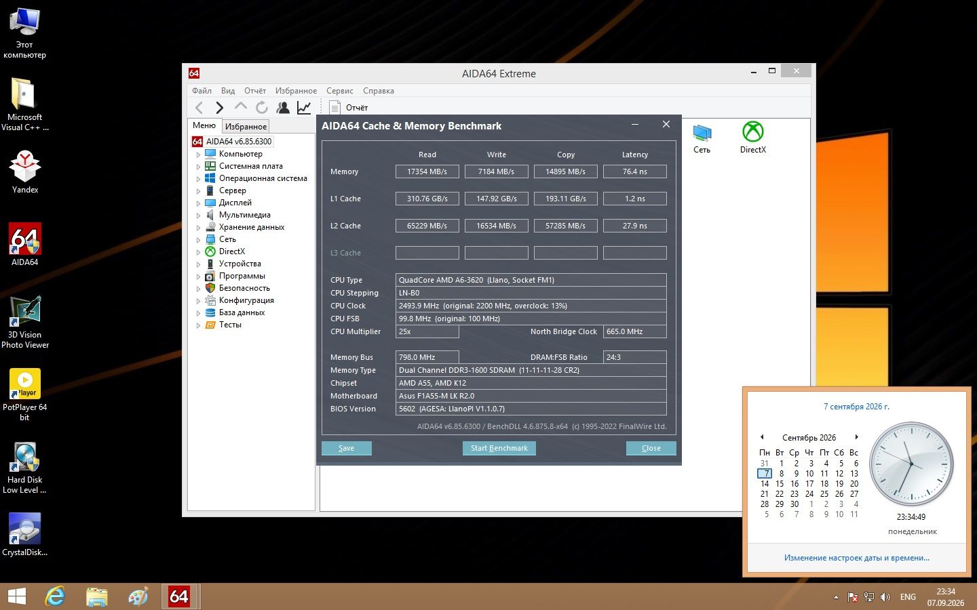Expand the Безопасность tree node
This screenshot has height=610, width=977.
point(199,289)
